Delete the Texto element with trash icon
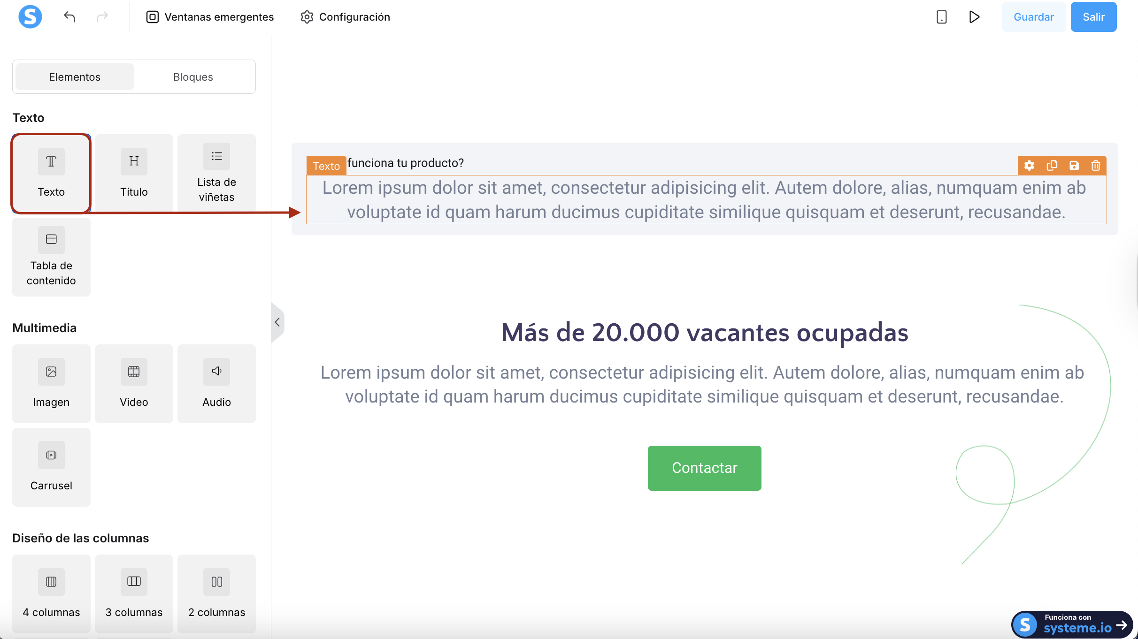Image resolution: width=1138 pixels, height=639 pixels. point(1096,166)
